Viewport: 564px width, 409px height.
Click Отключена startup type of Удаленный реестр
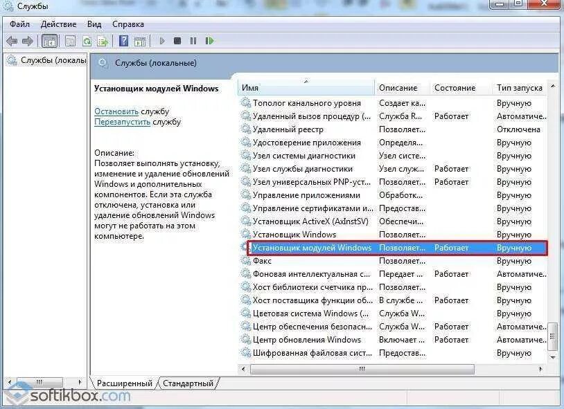coord(518,129)
